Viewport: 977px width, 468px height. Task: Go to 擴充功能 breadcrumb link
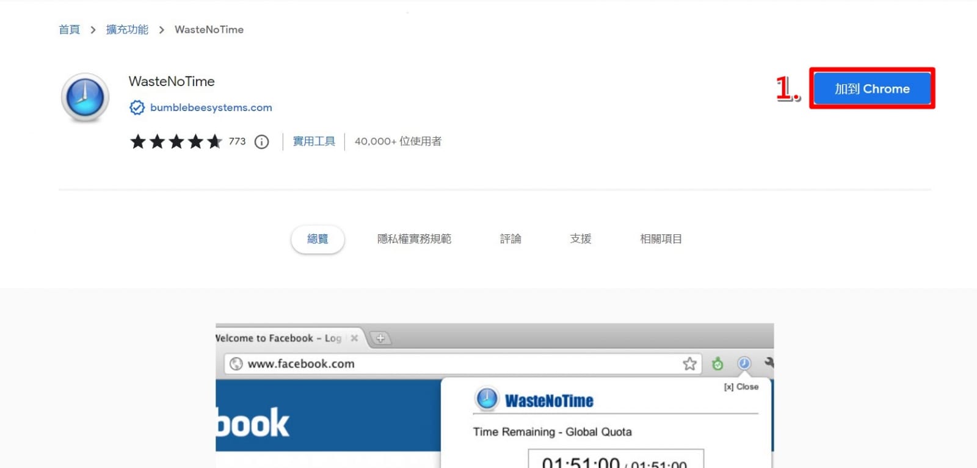(127, 29)
